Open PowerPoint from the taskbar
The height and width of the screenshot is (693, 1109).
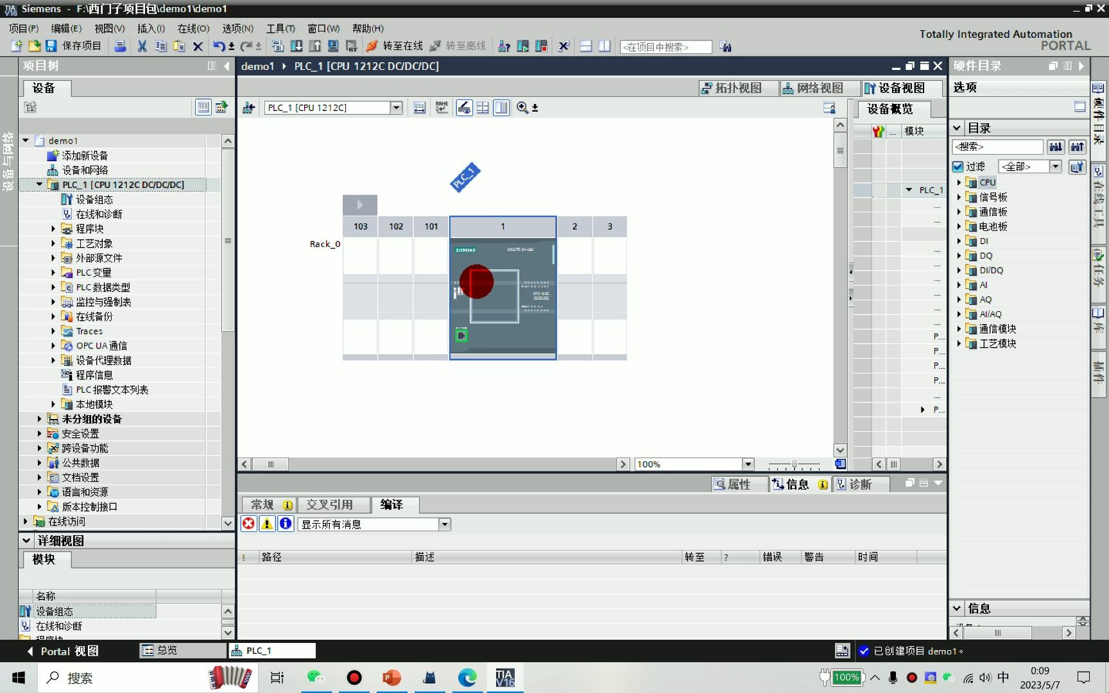[391, 678]
